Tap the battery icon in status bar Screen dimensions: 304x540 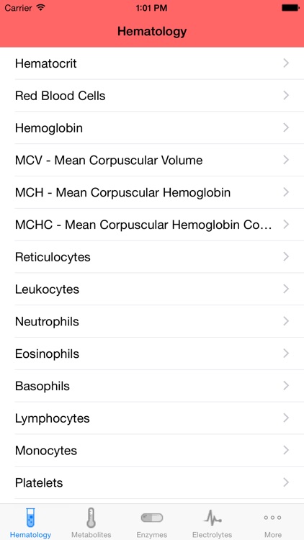[290, 8]
